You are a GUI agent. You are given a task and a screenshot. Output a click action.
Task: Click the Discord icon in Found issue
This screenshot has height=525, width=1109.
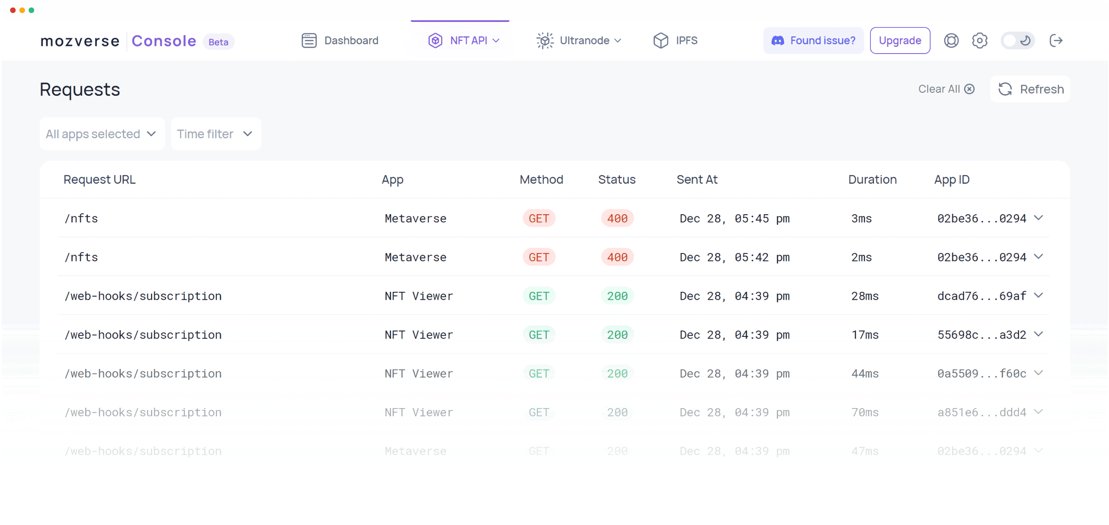pos(777,40)
